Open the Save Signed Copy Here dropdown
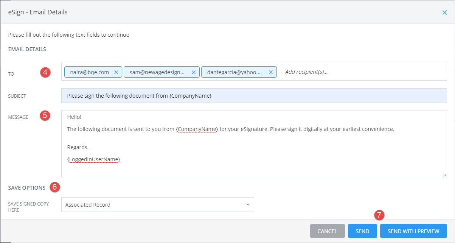455x243 pixels. coord(157,204)
